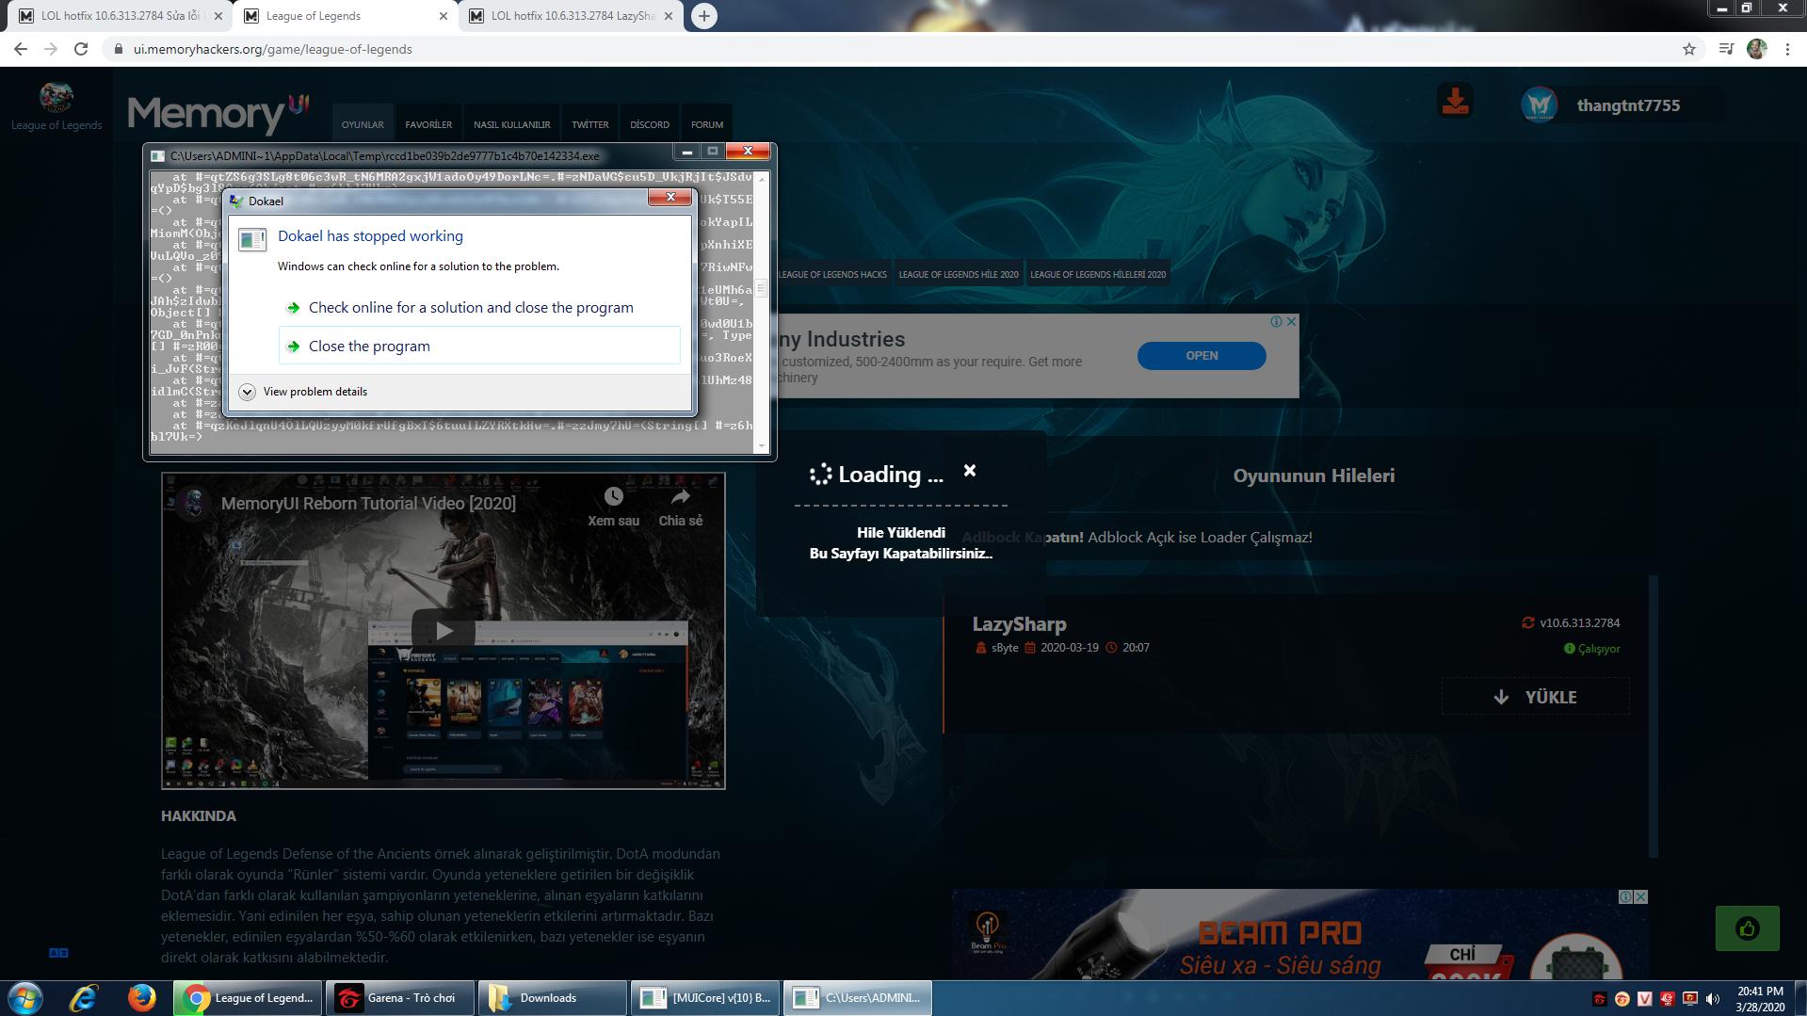Click the console window vertical scrollbar
This screenshot has width=1807, height=1016.
coord(761,311)
